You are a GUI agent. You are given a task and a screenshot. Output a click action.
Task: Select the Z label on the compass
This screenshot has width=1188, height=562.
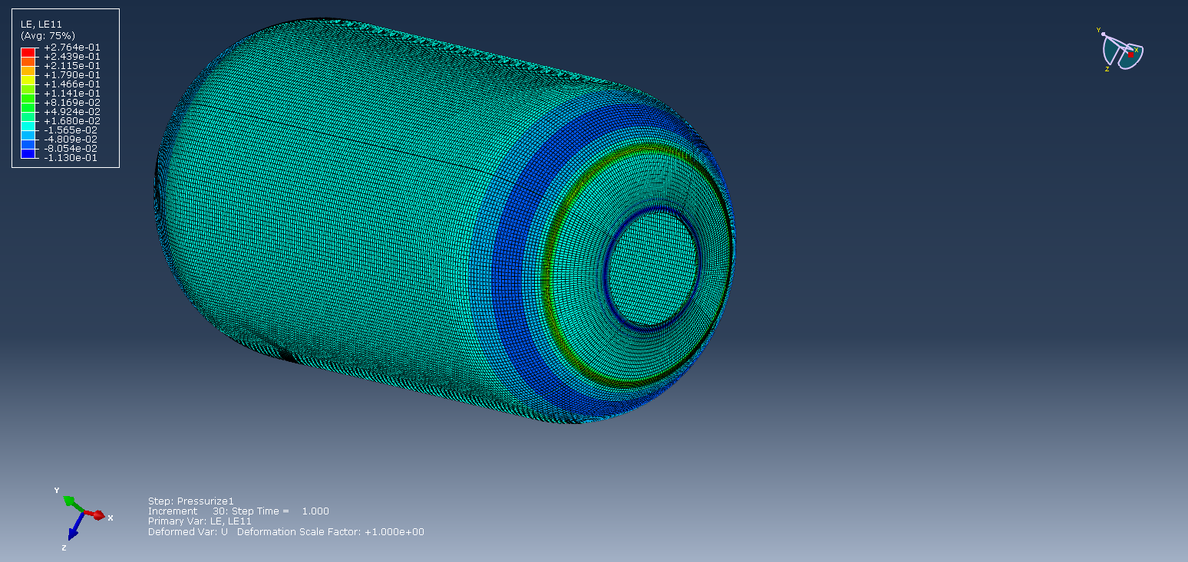[1107, 69]
